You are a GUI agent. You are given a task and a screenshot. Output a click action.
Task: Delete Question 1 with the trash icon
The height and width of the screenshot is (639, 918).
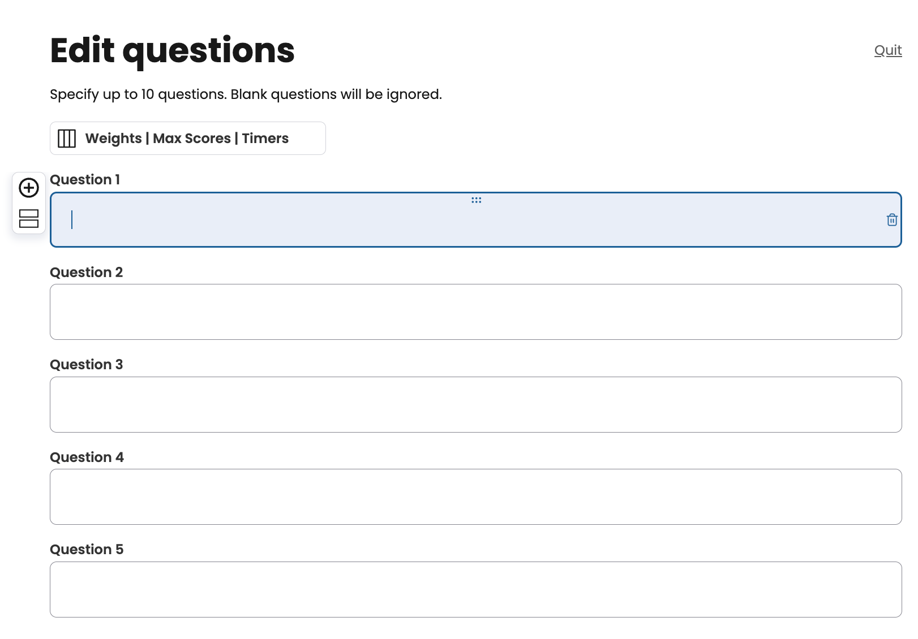tap(892, 220)
